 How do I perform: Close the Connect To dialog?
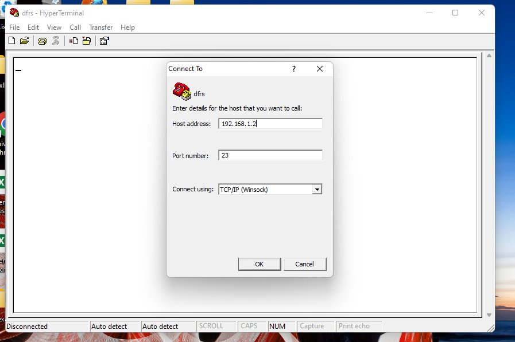[x=320, y=69]
